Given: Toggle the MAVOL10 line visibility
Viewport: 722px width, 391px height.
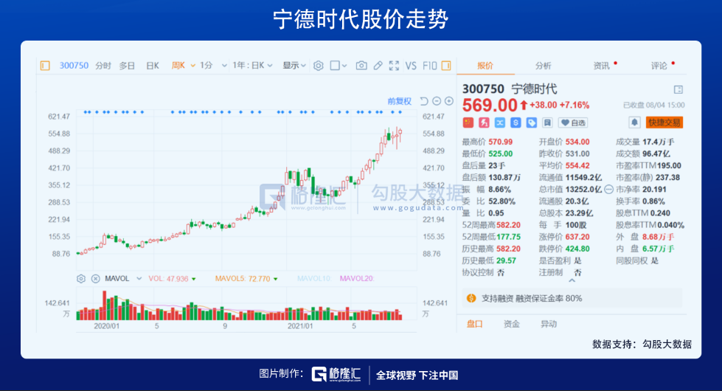Looking at the screenshot, I should click(314, 279).
